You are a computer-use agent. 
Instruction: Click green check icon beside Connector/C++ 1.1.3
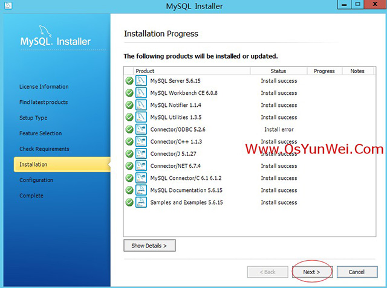pos(129,142)
